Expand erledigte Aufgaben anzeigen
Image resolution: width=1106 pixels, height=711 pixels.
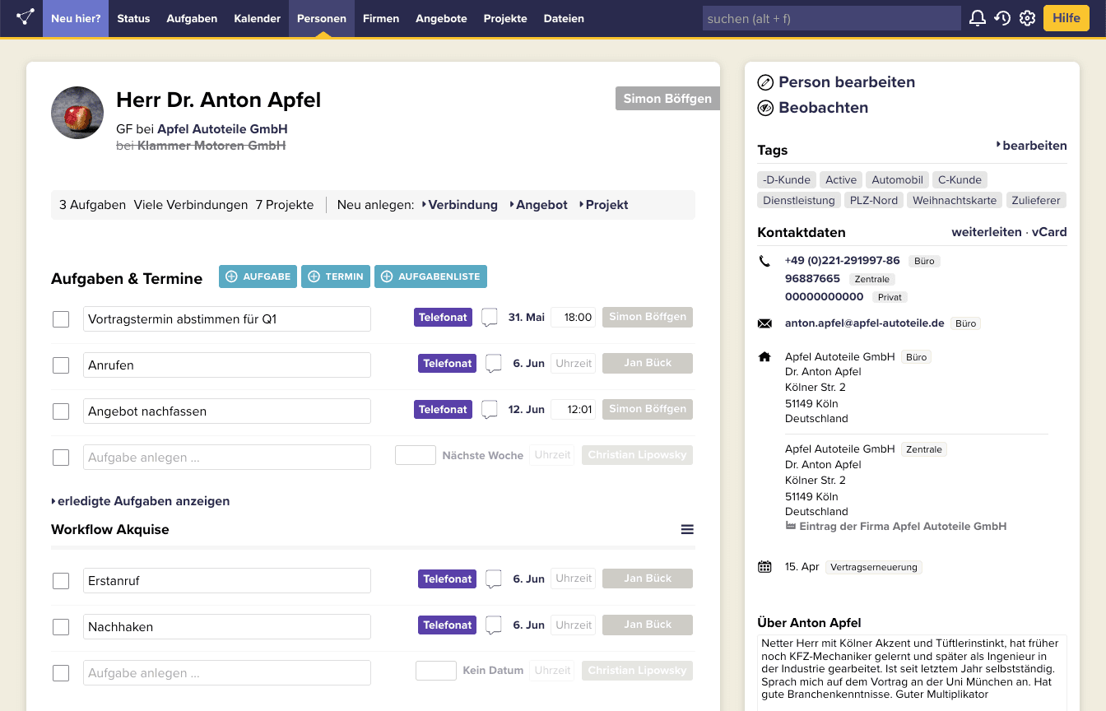coord(141,501)
